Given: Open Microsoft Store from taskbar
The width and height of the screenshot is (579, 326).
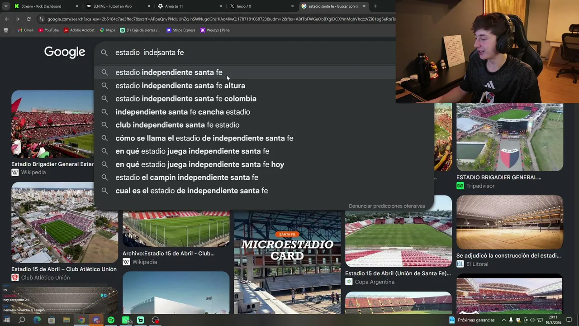Looking at the screenshot, I should pos(52,320).
